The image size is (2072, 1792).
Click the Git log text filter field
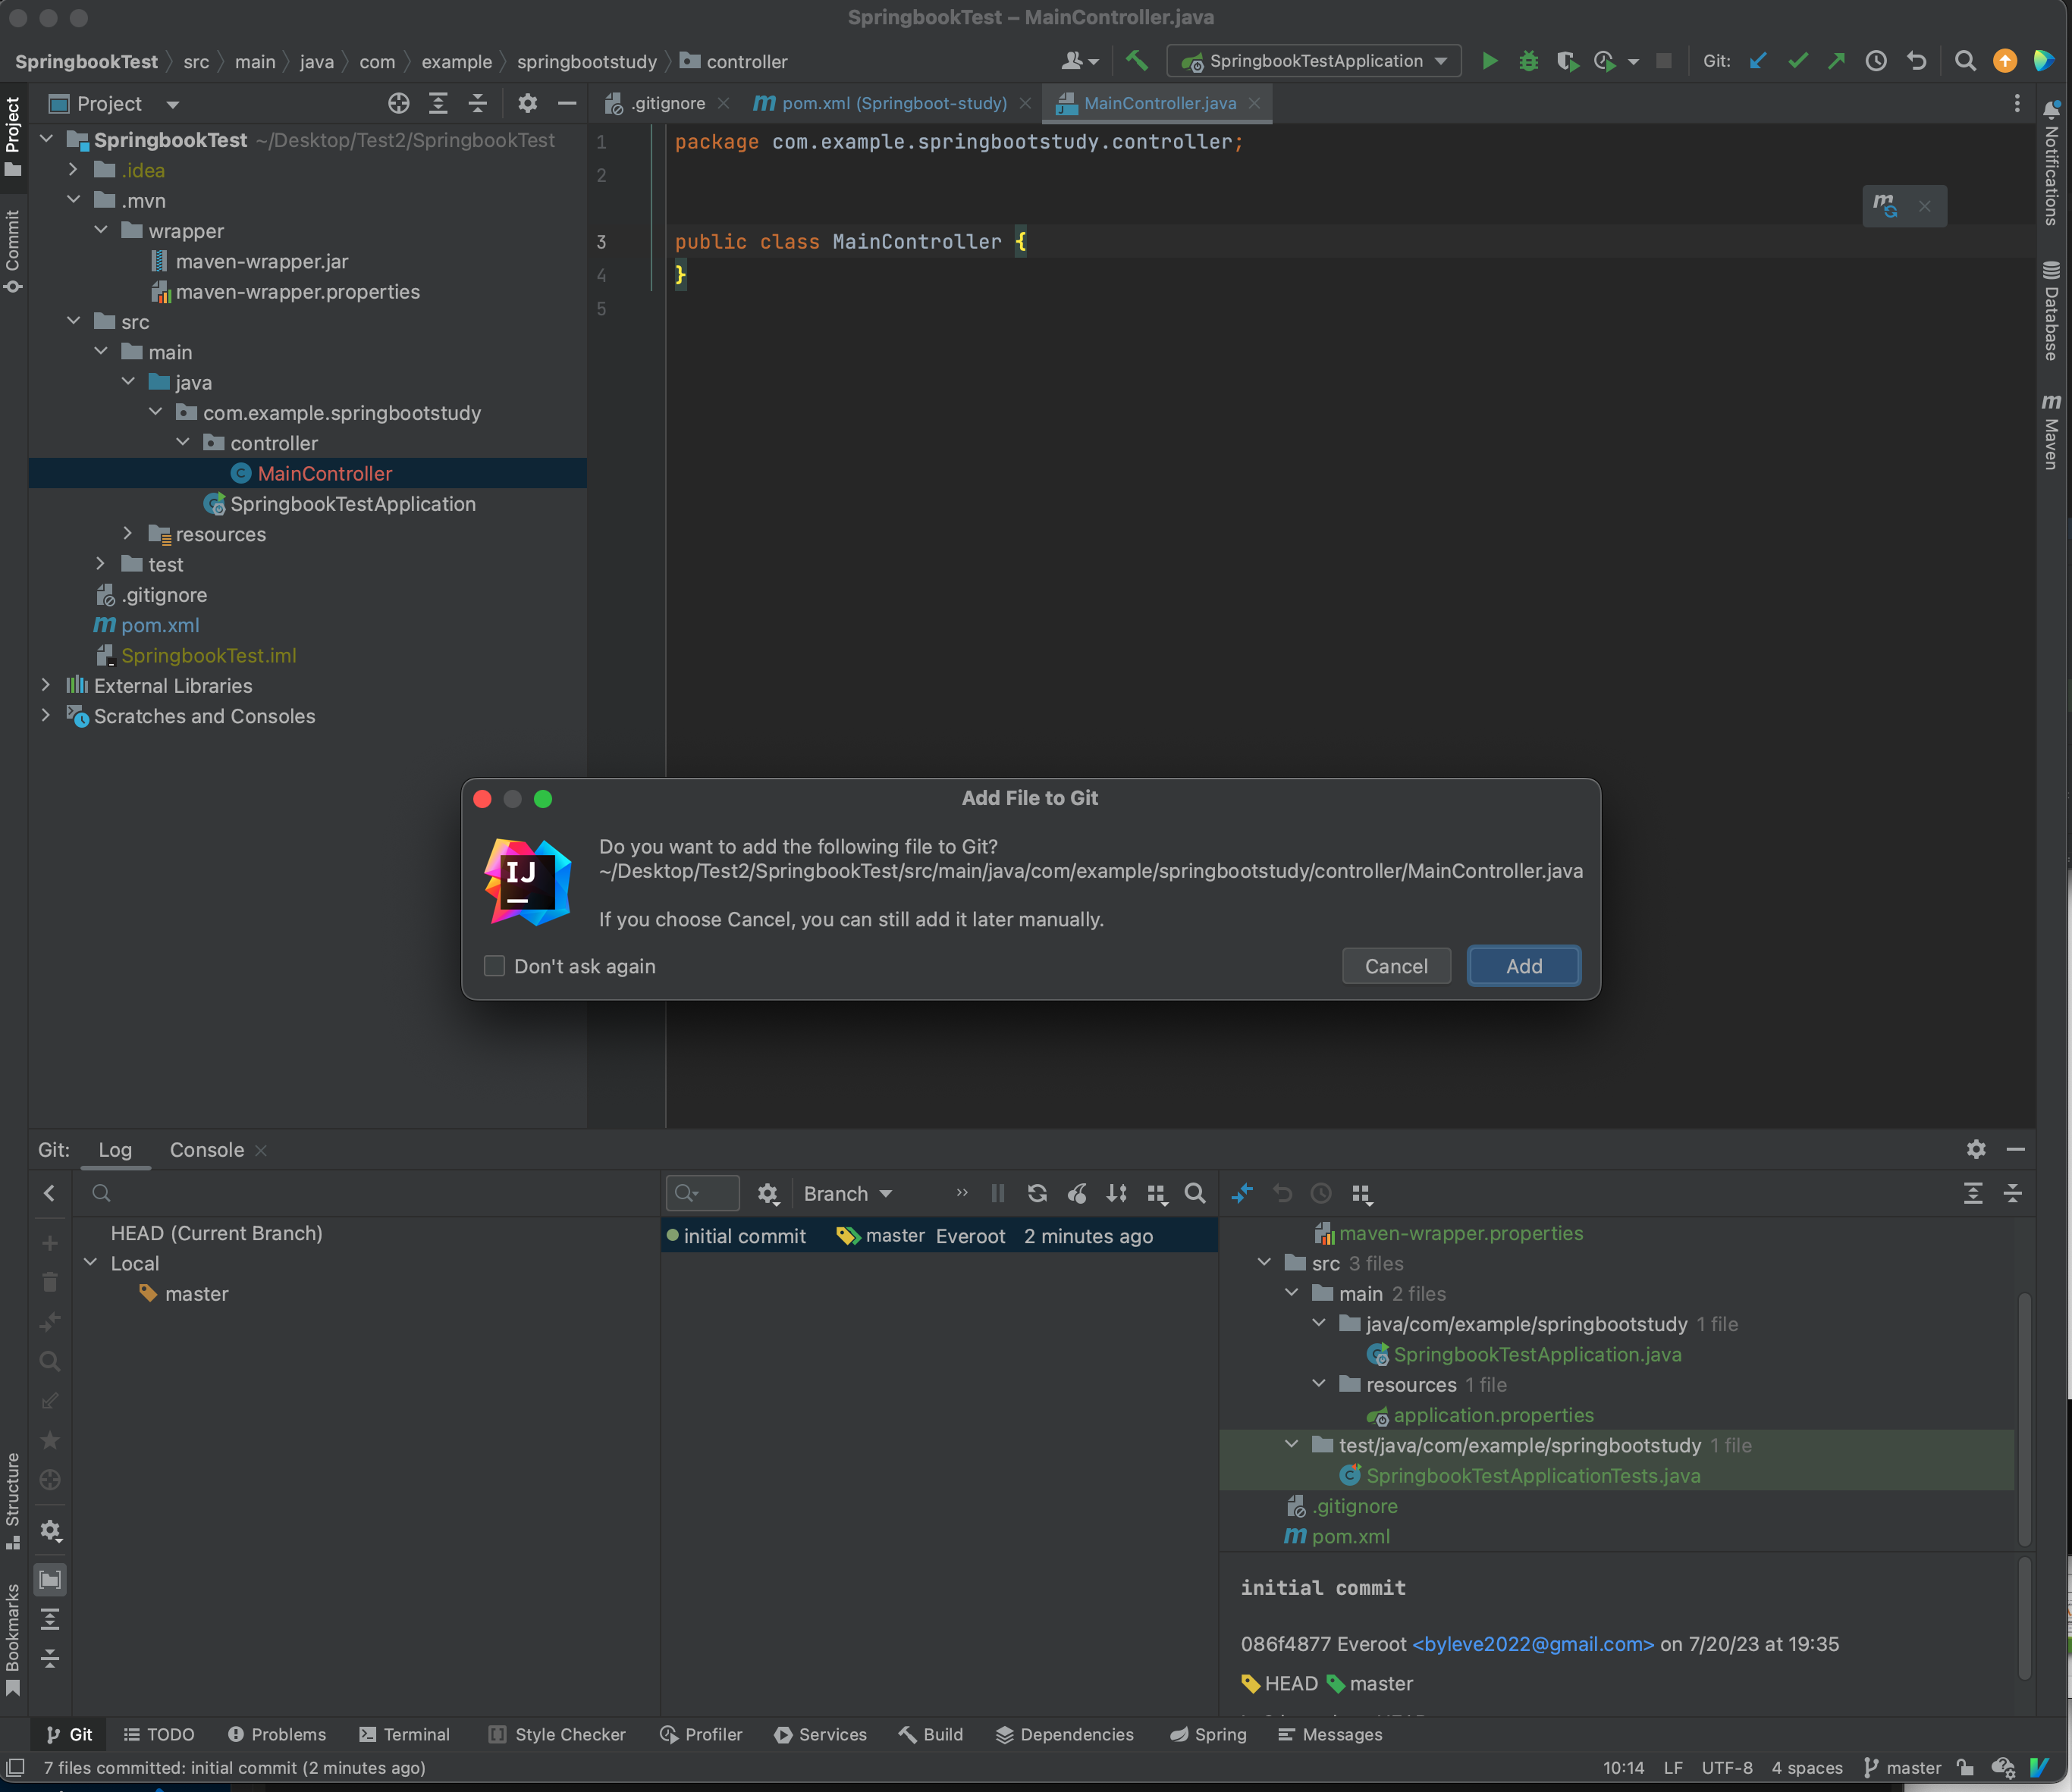click(702, 1193)
